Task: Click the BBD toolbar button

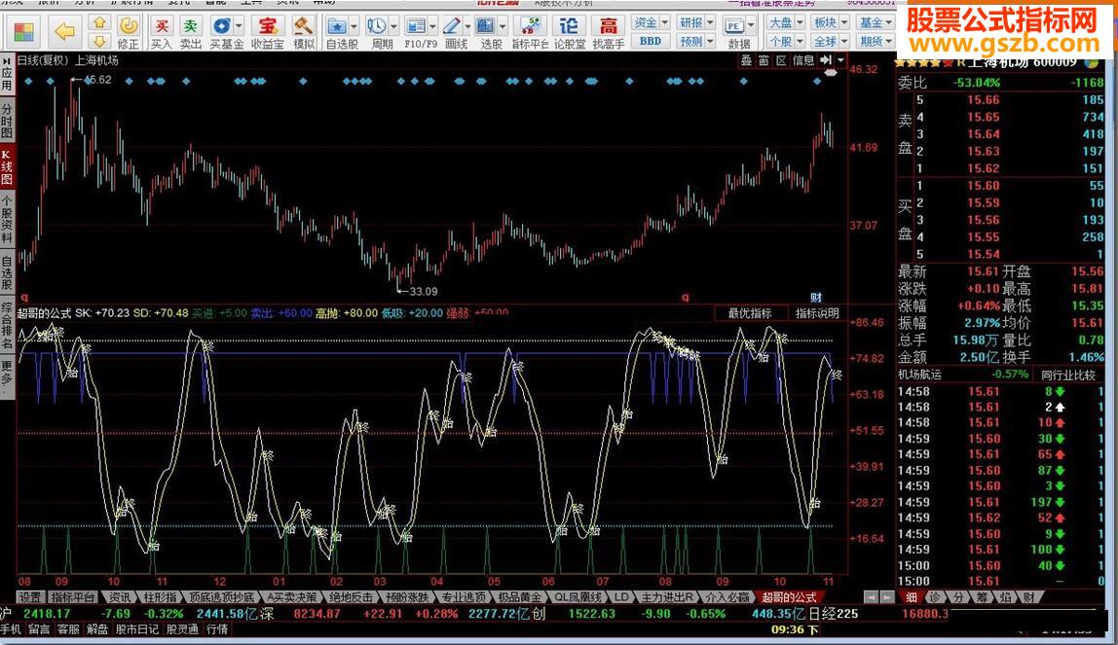Action: click(651, 41)
